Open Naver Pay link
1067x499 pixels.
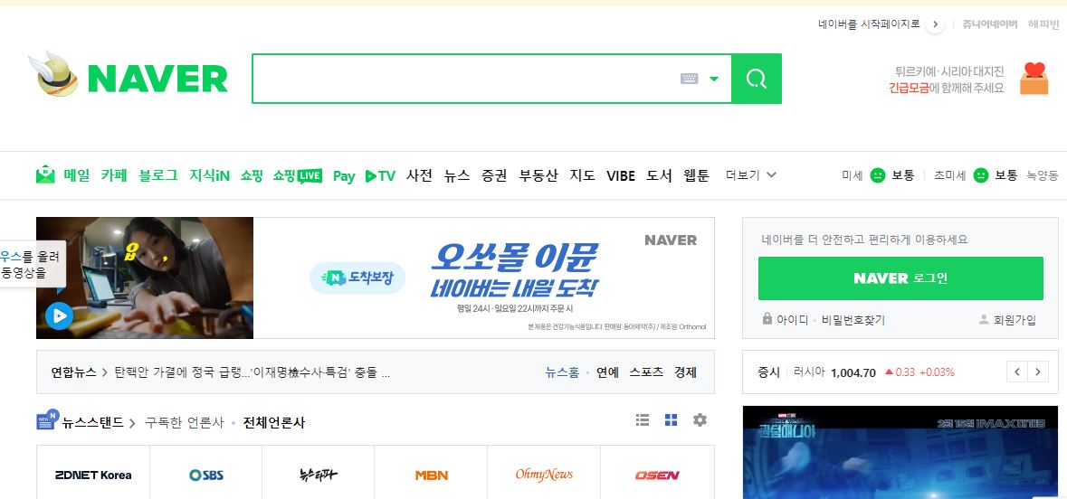coord(344,176)
